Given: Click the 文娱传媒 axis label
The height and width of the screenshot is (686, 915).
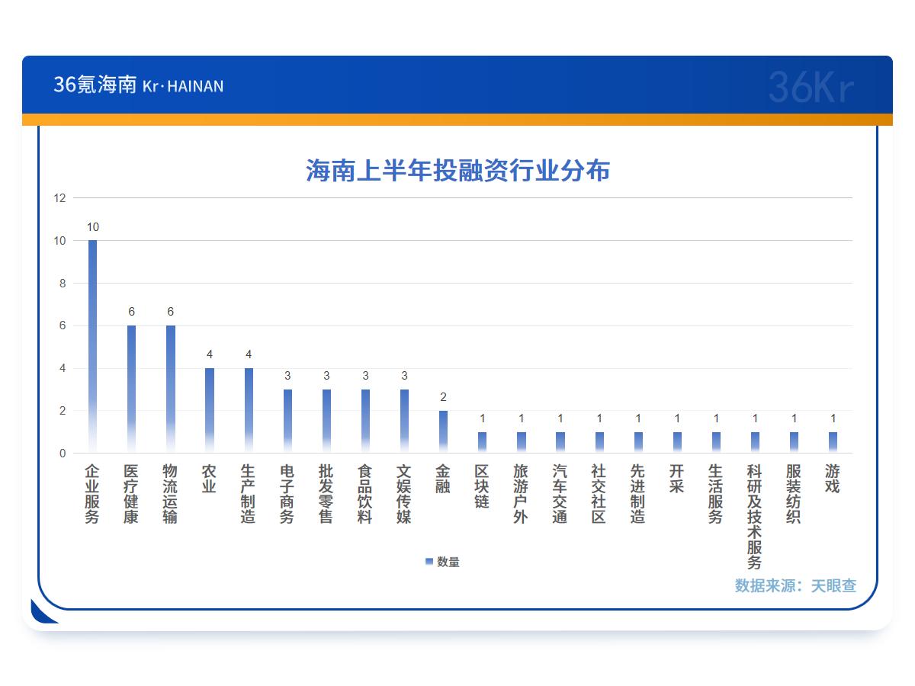Looking at the screenshot, I should 404,494.
